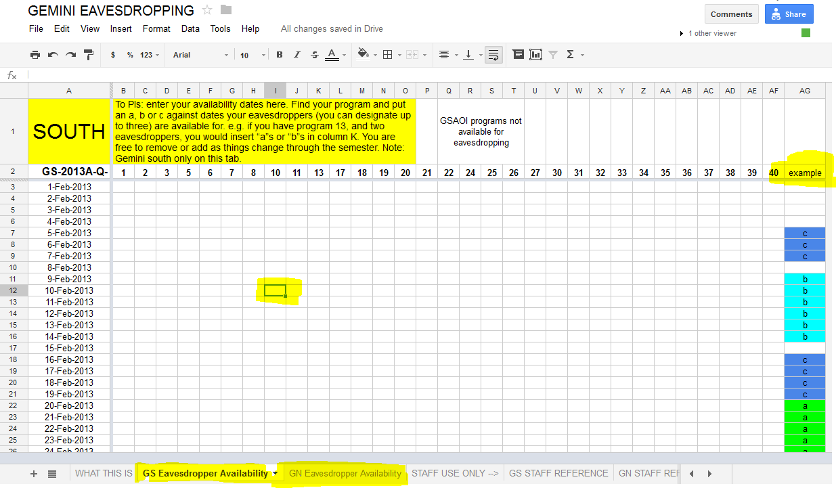Open the Edit menu
The height and width of the screenshot is (488, 836).
click(x=62, y=29)
